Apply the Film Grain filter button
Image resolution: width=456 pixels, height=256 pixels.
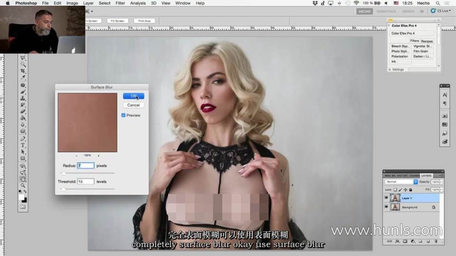click(x=421, y=51)
